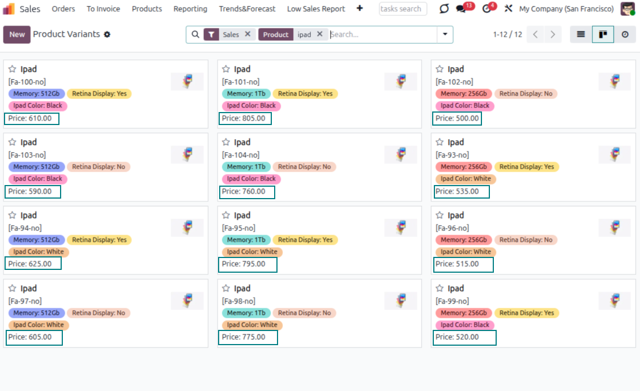This screenshot has width=640, height=391.
Task: Open Product Variants gear settings
Action: pyautogui.click(x=107, y=35)
